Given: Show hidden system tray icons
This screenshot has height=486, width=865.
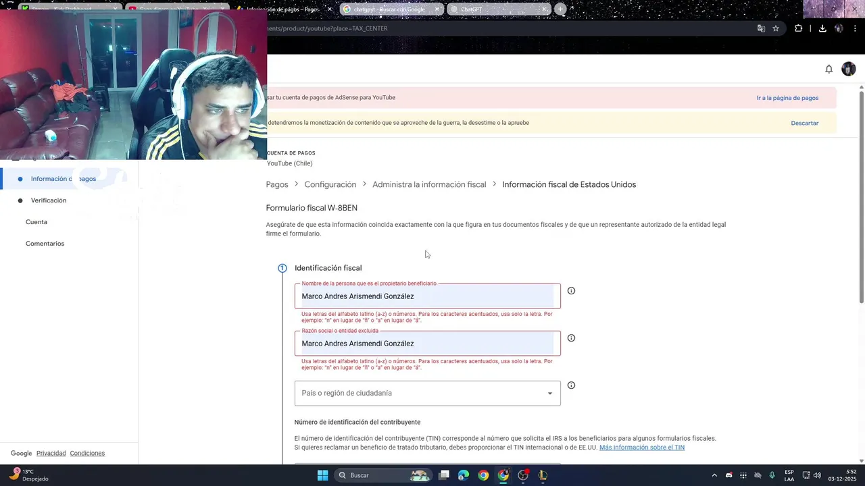Looking at the screenshot, I should (714, 475).
